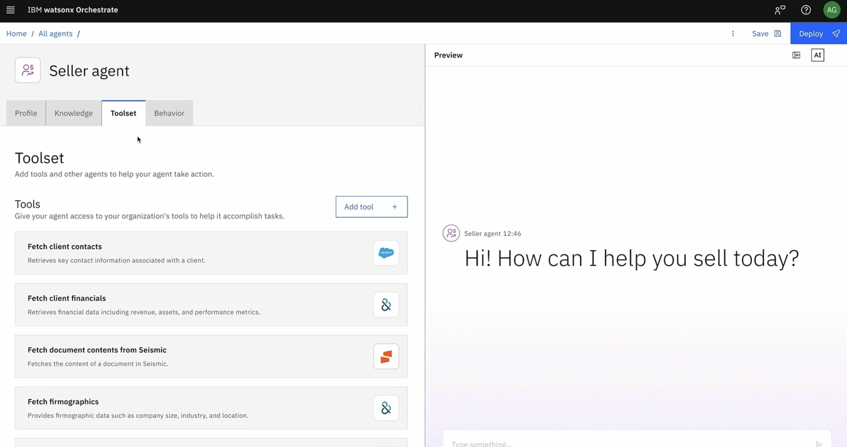Click the Seller agent avatar in chat preview
847x447 pixels.
pyautogui.click(x=451, y=233)
